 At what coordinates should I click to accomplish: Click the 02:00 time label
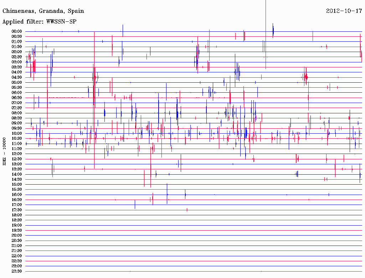coord(17,52)
